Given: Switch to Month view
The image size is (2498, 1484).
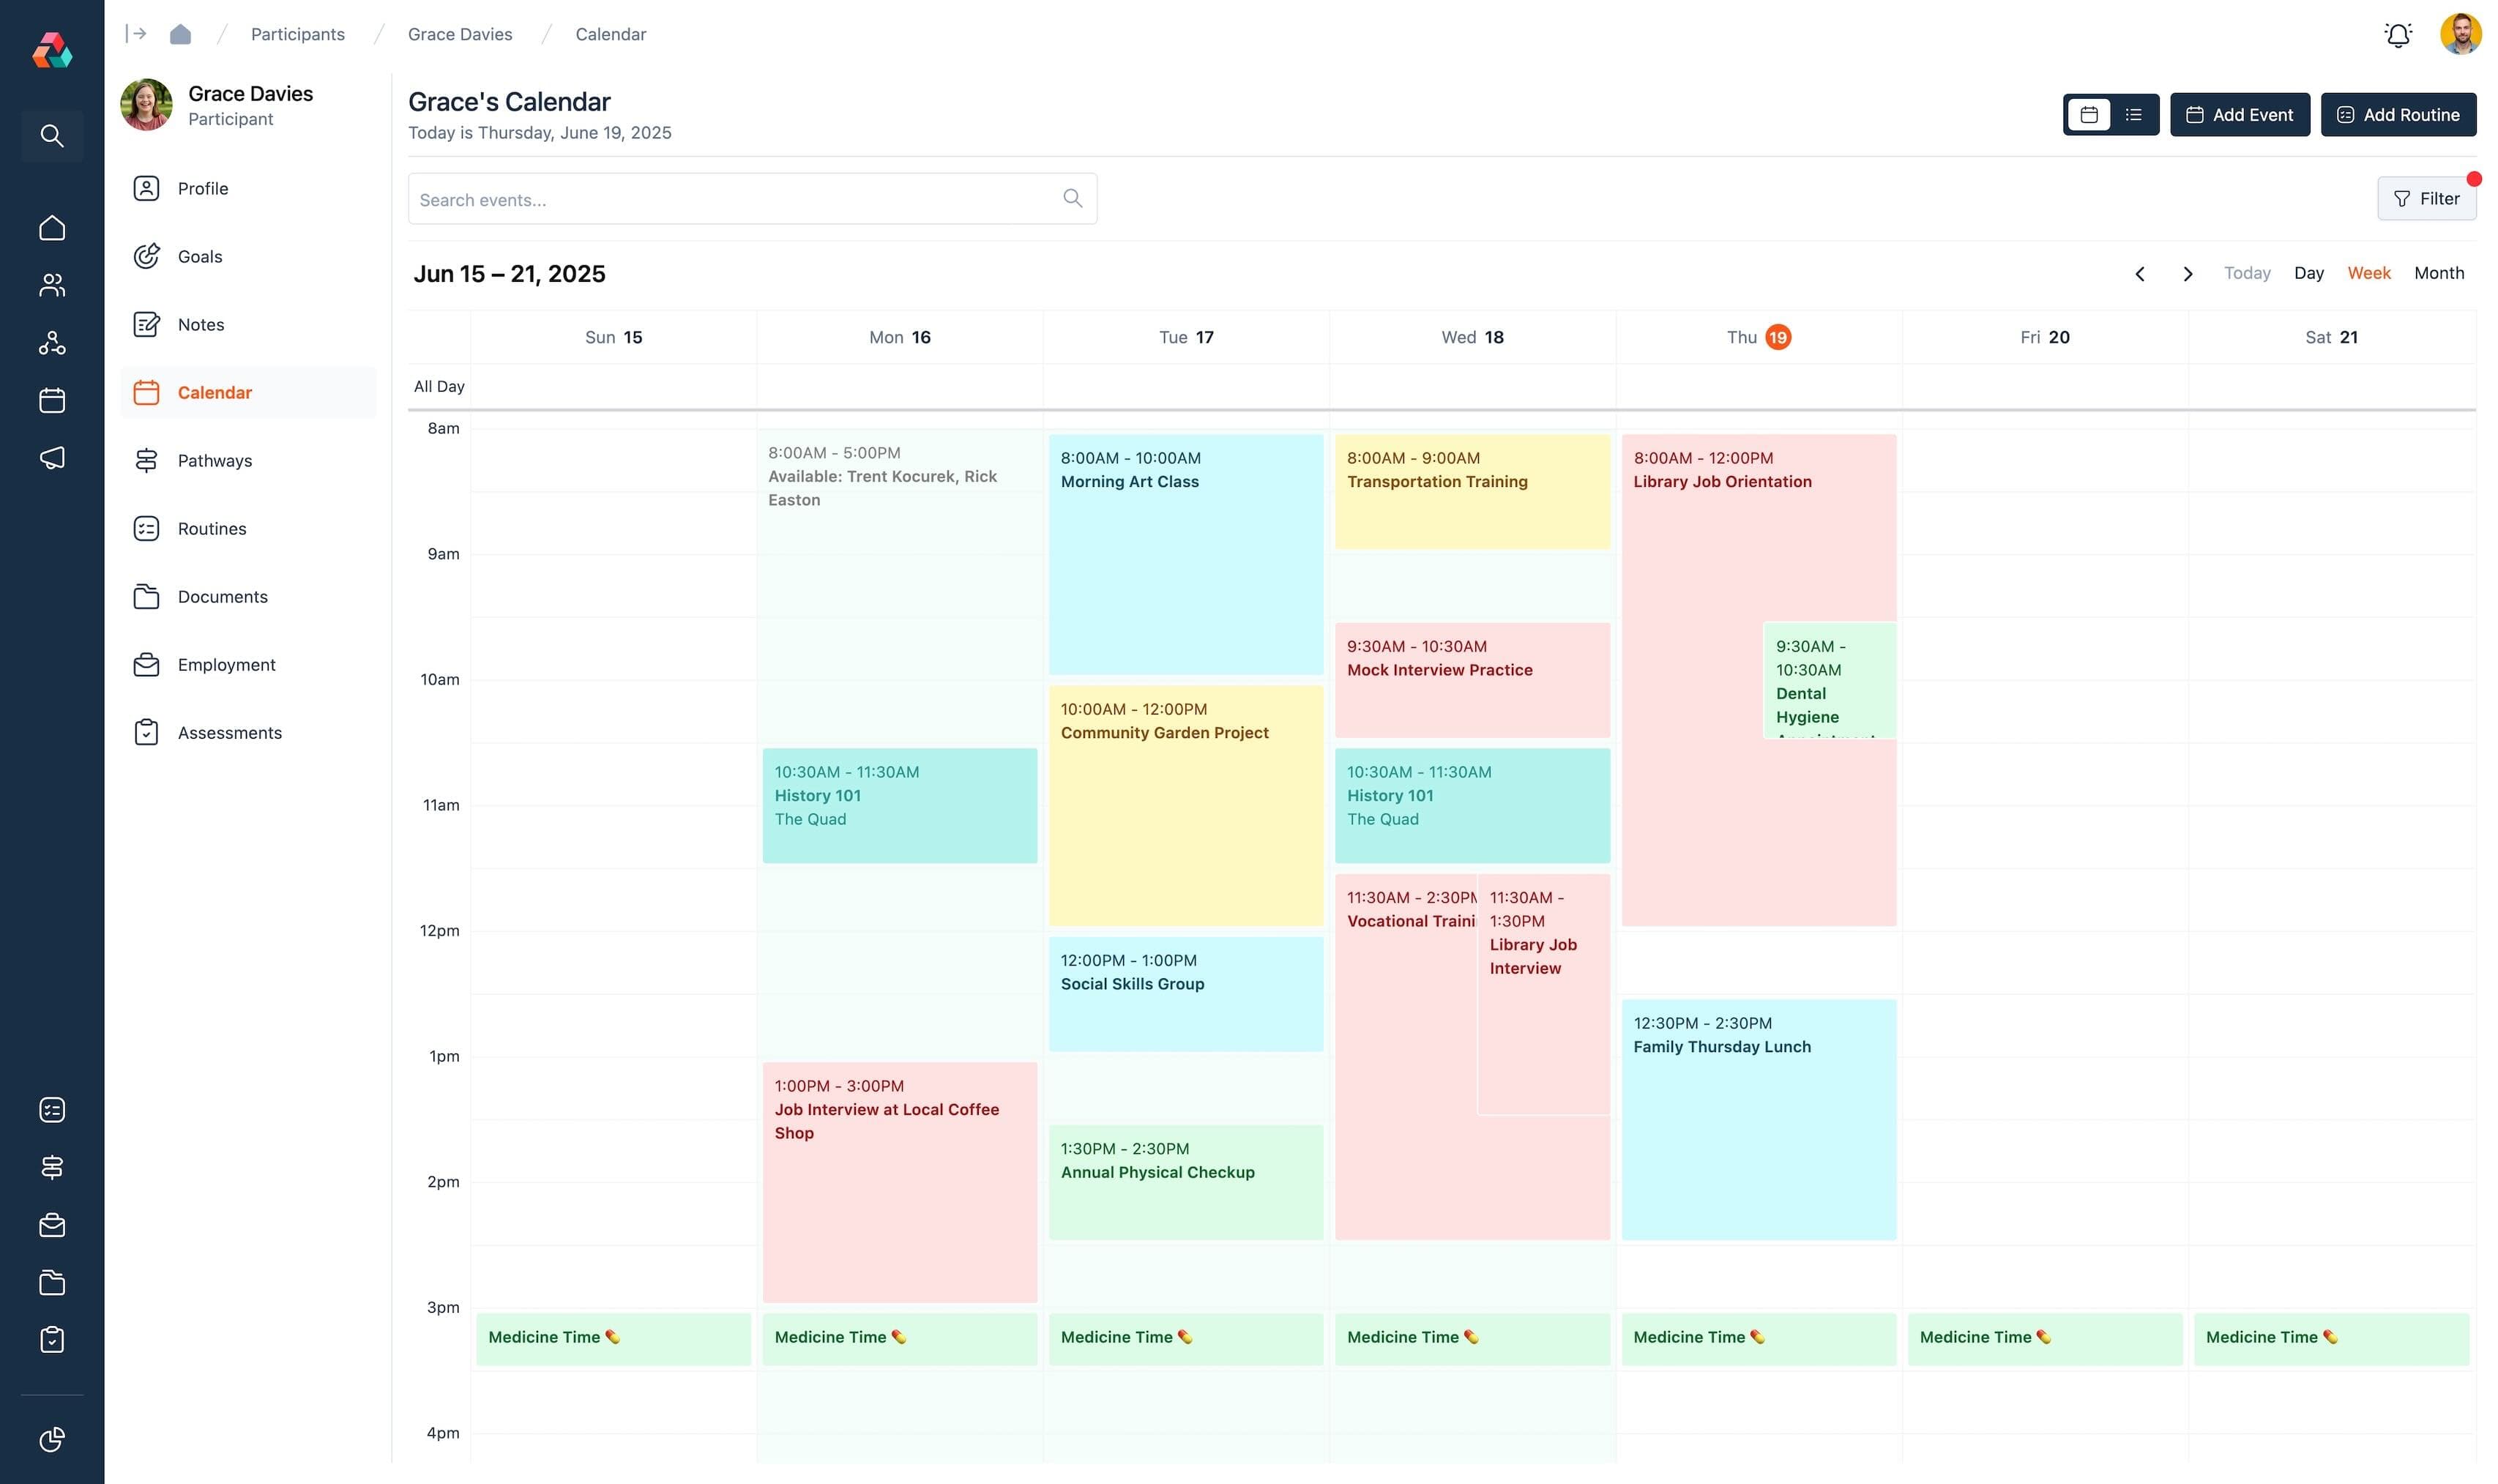Looking at the screenshot, I should (x=2438, y=272).
